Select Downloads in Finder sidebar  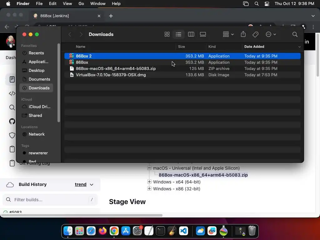(36, 88)
